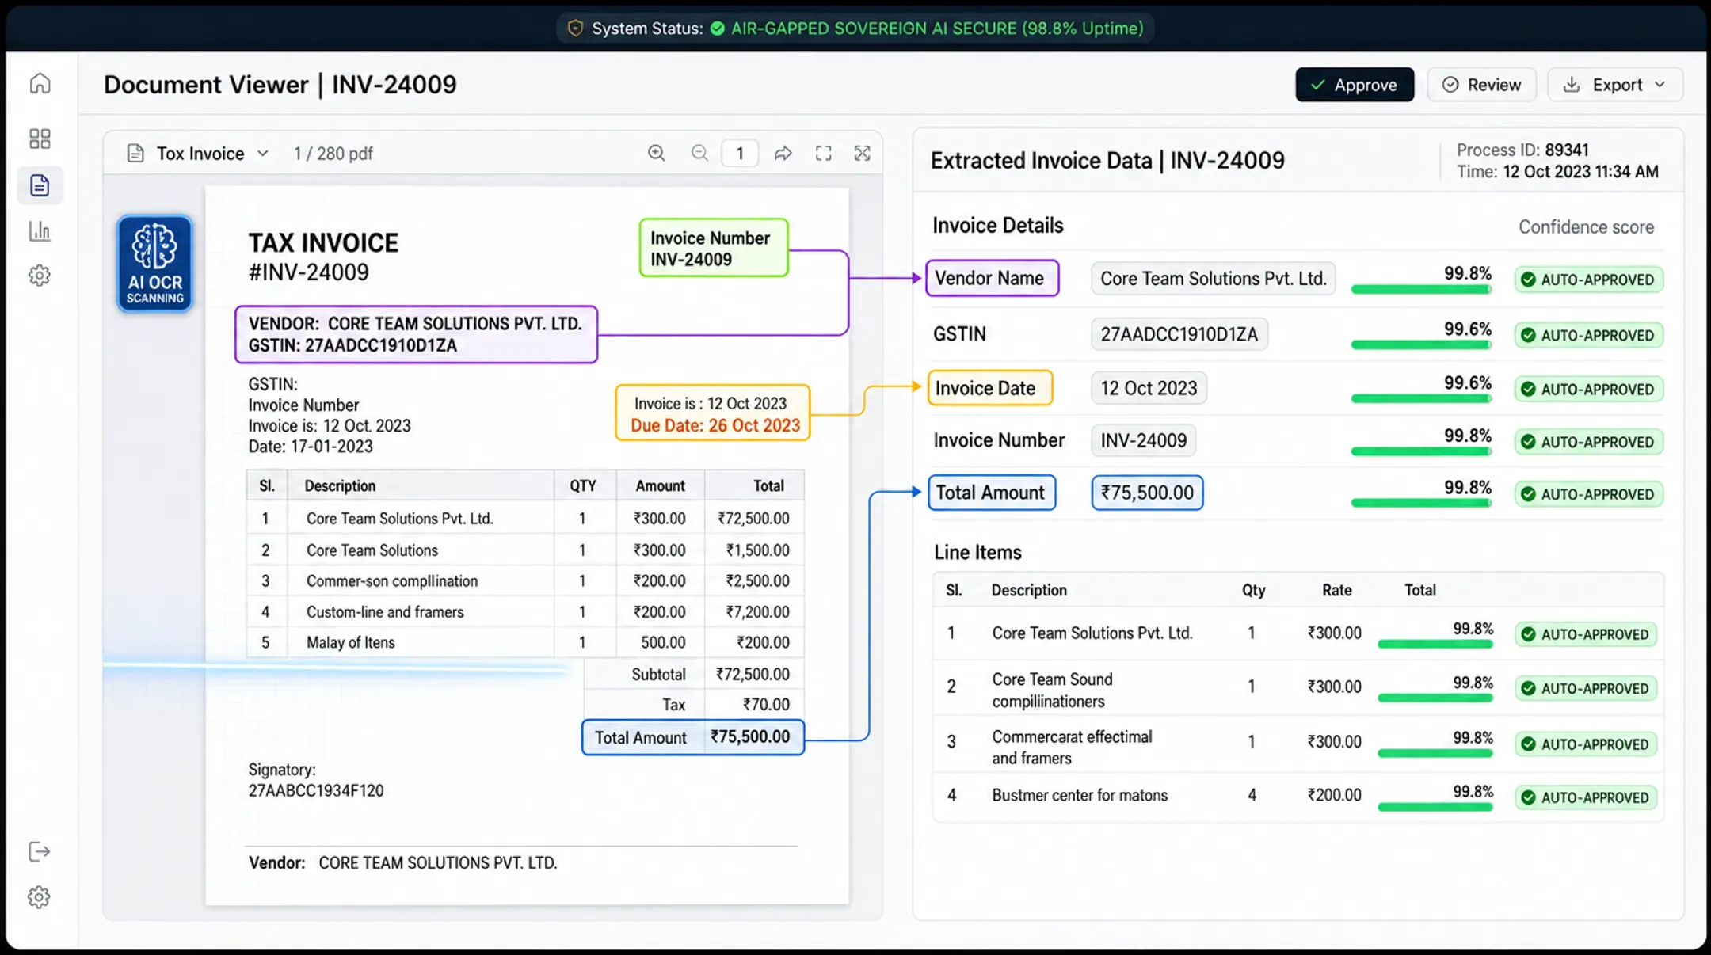
Task: Click the Approve button
Action: coord(1355,85)
